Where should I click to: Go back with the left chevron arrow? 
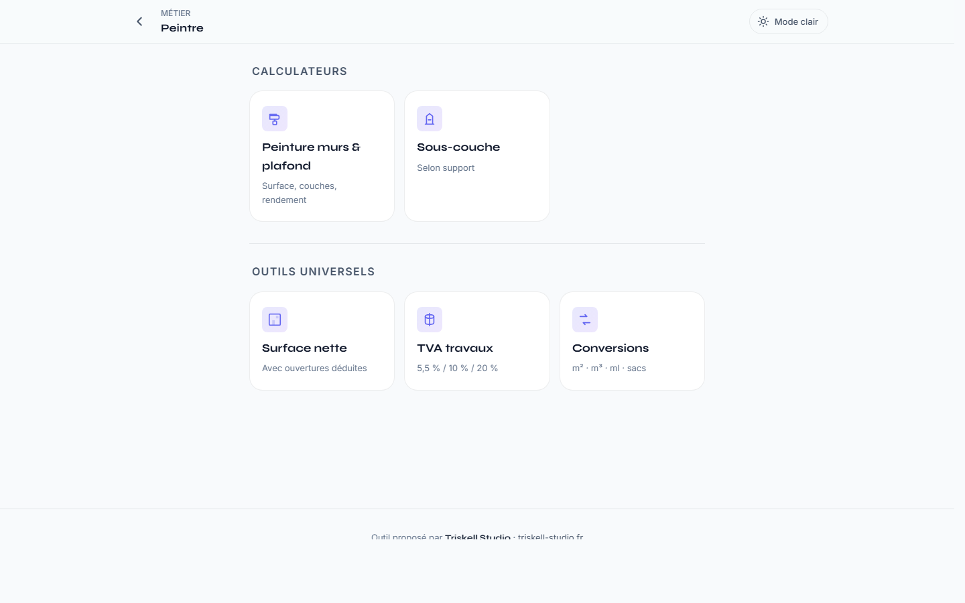click(x=139, y=21)
